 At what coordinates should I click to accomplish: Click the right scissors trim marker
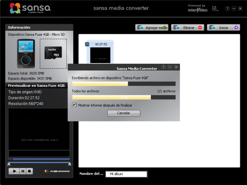(69, 164)
